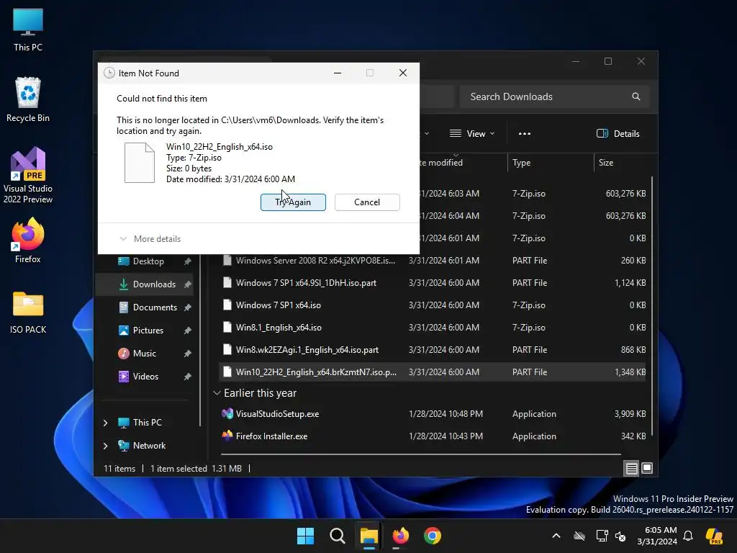Switch to details list view button

click(631, 468)
